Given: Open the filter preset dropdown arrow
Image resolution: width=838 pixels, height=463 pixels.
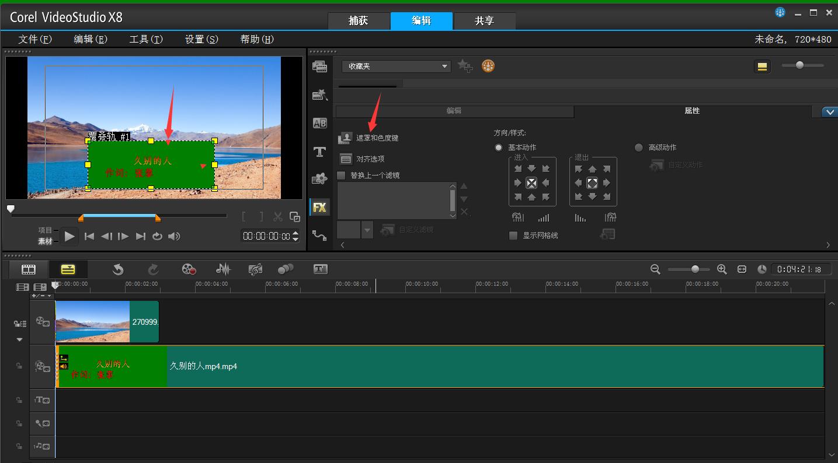Looking at the screenshot, I should pyautogui.click(x=367, y=230).
